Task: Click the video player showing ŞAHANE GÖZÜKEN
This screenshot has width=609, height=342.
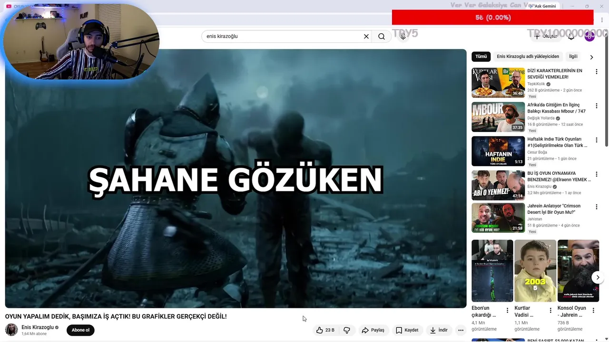Action: [236, 178]
